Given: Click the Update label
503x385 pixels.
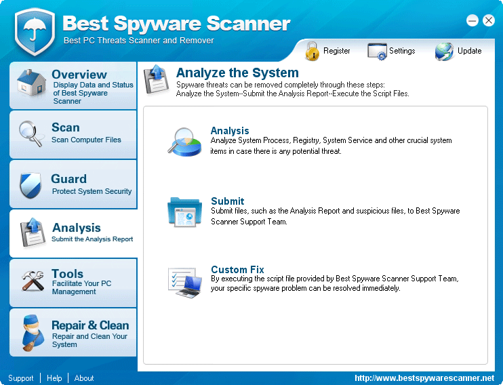Looking at the screenshot, I should tap(469, 51).
